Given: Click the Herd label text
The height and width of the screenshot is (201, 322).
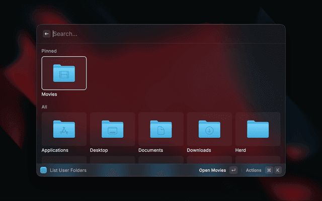Looking at the screenshot, I should (x=240, y=150).
